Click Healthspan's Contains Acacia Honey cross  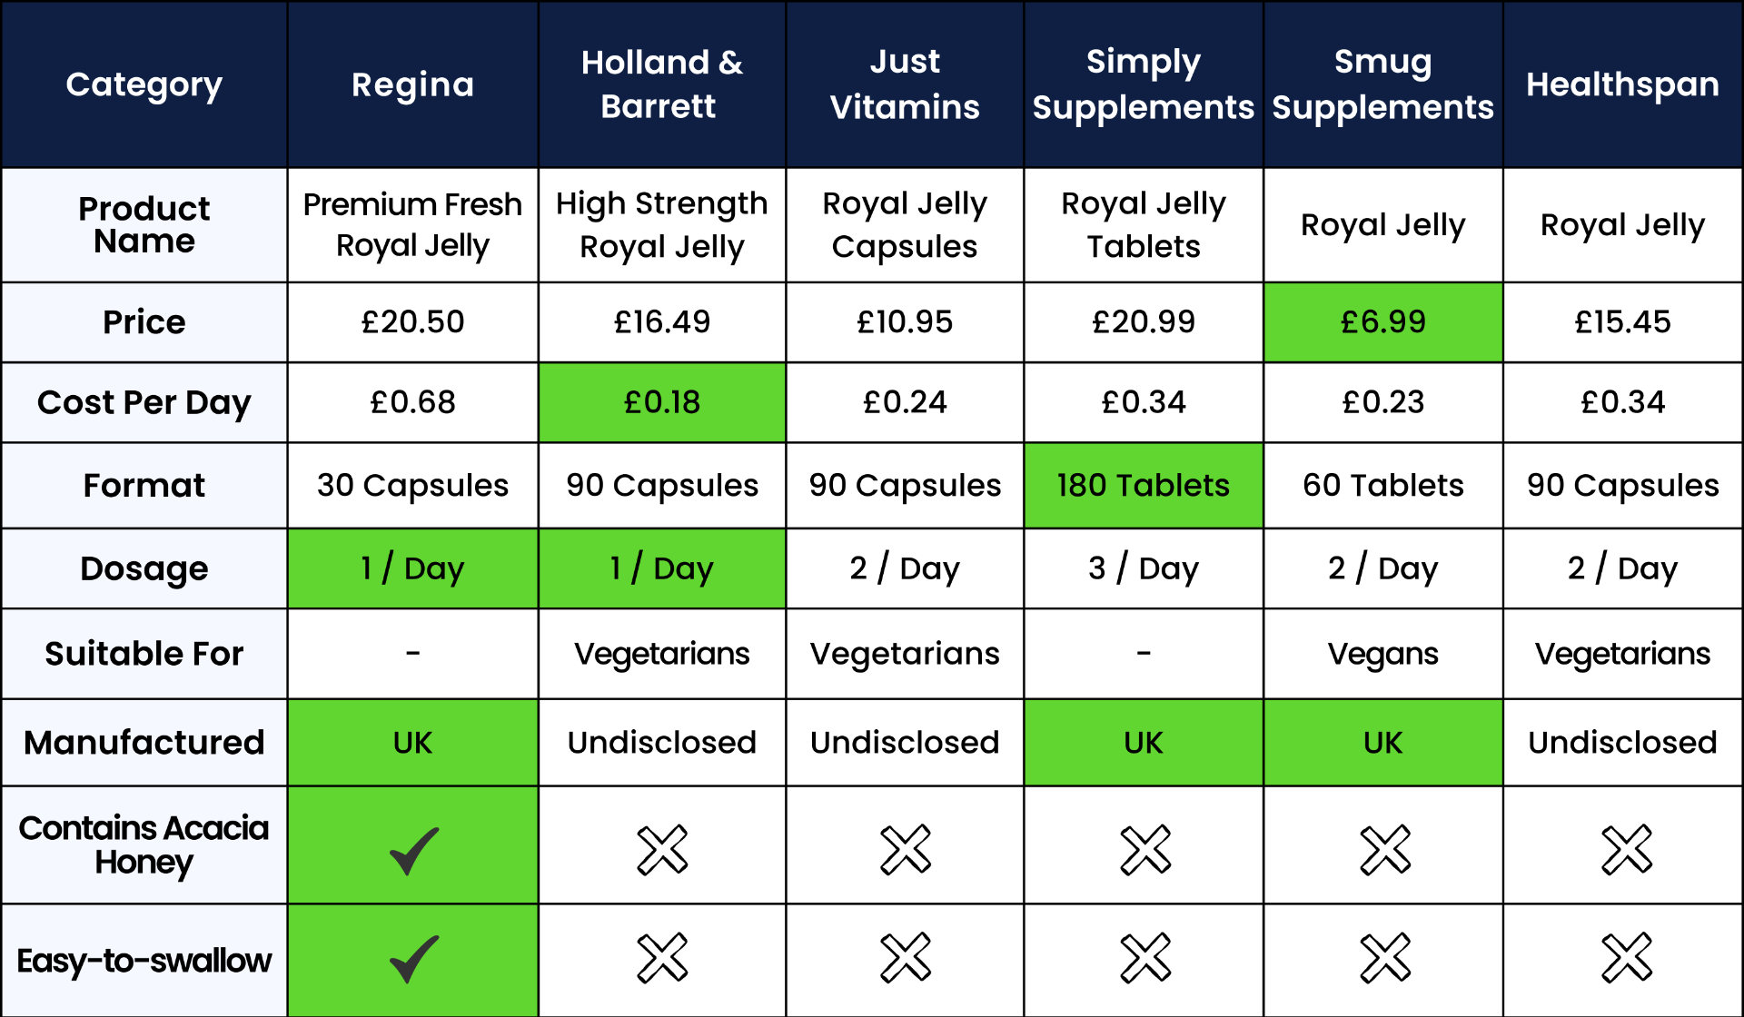coord(1626,850)
